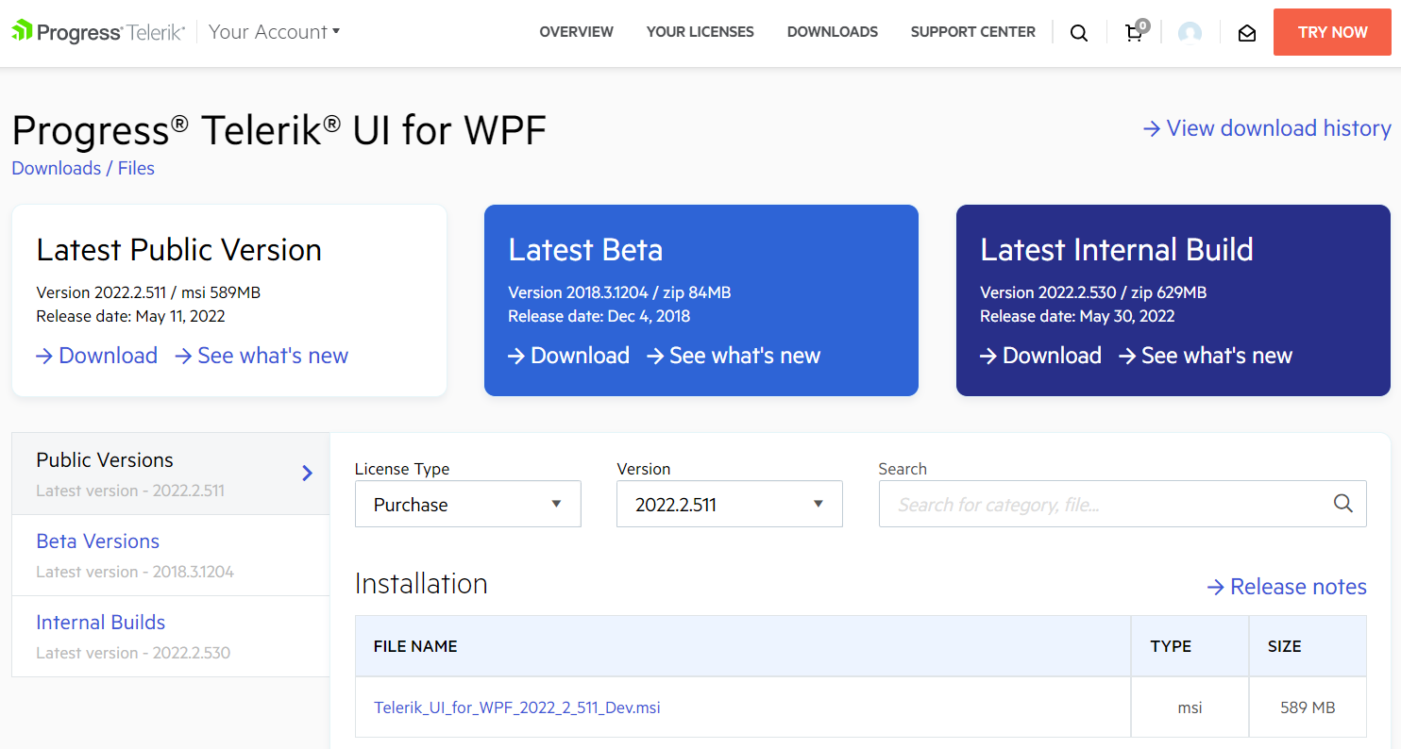This screenshot has height=749, width=1401.
Task: Click the 589 MB size cell
Action: tap(1308, 707)
